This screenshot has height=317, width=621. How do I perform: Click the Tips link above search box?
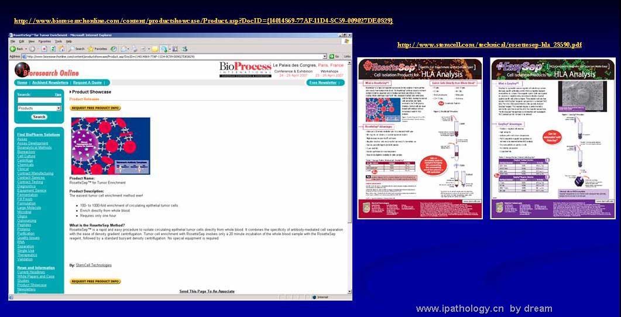pyautogui.click(x=58, y=95)
